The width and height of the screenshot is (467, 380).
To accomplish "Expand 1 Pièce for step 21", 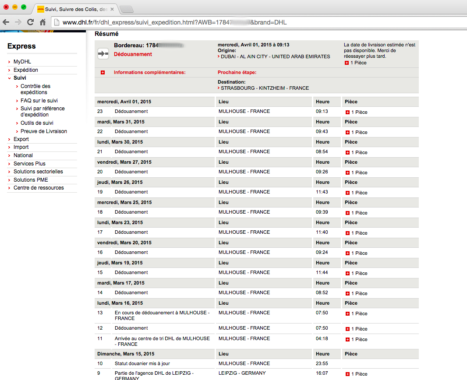I will [x=347, y=152].
